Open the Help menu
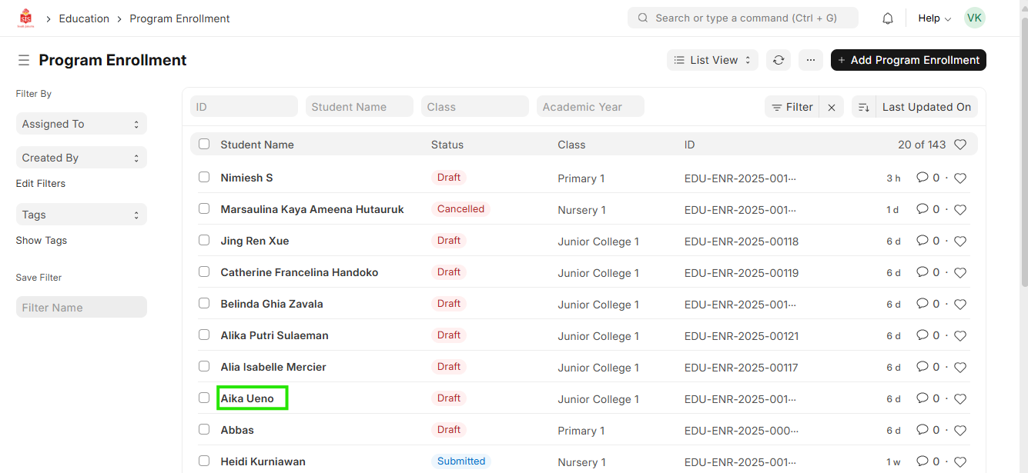This screenshot has width=1028, height=473. [934, 18]
